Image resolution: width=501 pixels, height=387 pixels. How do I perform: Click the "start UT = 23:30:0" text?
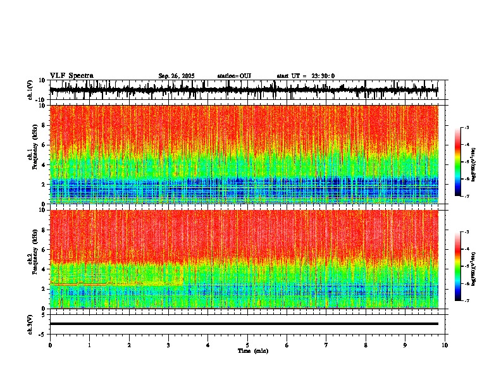[306, 76]
